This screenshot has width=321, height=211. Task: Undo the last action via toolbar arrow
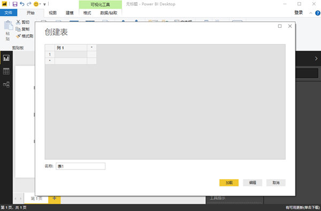pyautogui.click(x=22, y=4)
